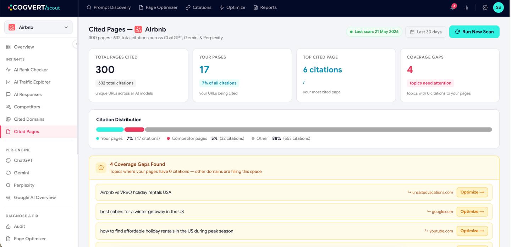Open settings gear icon

485,7
